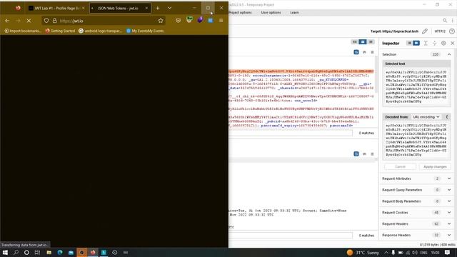
Task: Save the page to Pocket
Action: pyautogui.click(x=178, y=21)
